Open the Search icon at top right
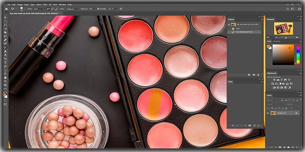 (288, 9)
